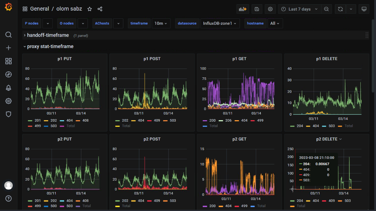
Task: Open the Alerting bell icon
Action: coord(9,88)
